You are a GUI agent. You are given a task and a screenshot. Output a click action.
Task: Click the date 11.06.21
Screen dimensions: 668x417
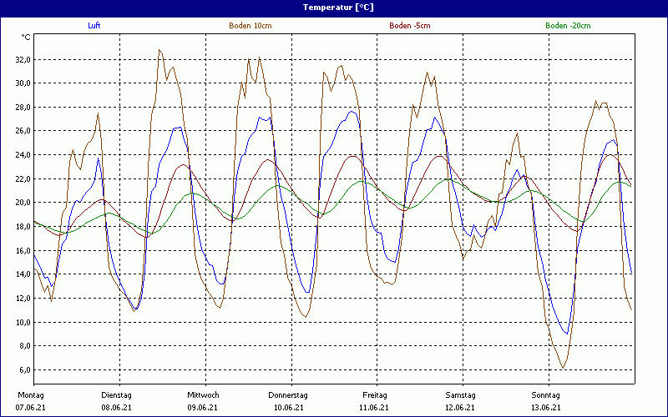coord(374,408)
